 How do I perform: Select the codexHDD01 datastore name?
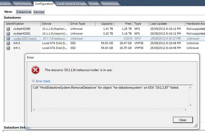tap(22, 34)
